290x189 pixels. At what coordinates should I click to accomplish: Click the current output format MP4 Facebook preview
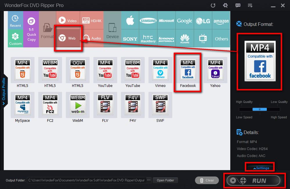tap(260, 61)
